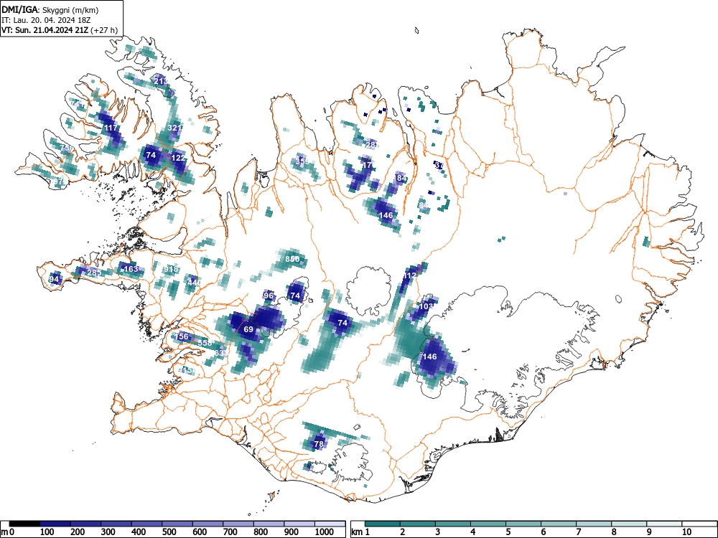Click the 'DMI/IGA: Skyggni (m/km)' title text
Screen dimensions: 718x538
click(x=50, y=9)
